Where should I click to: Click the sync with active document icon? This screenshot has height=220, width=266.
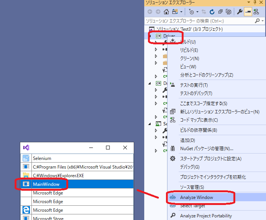pyautogui.click(x=204, y=12)
